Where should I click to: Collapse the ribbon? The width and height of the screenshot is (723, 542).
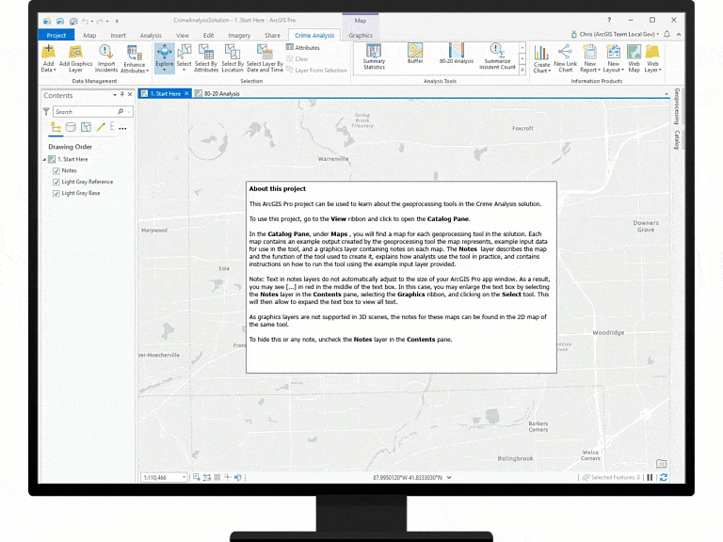pos(679,34)
